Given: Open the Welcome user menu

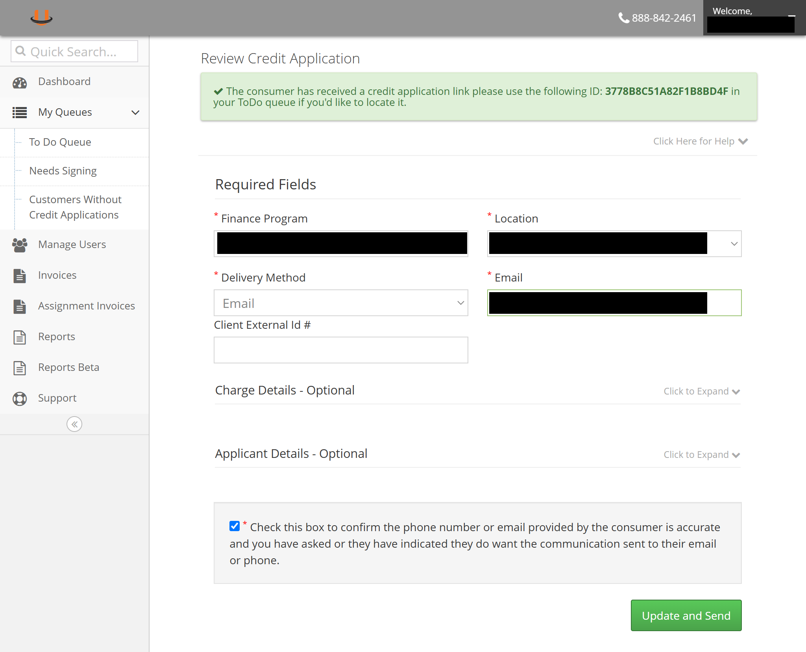Looking at the screenshot, I should [754, 18].
